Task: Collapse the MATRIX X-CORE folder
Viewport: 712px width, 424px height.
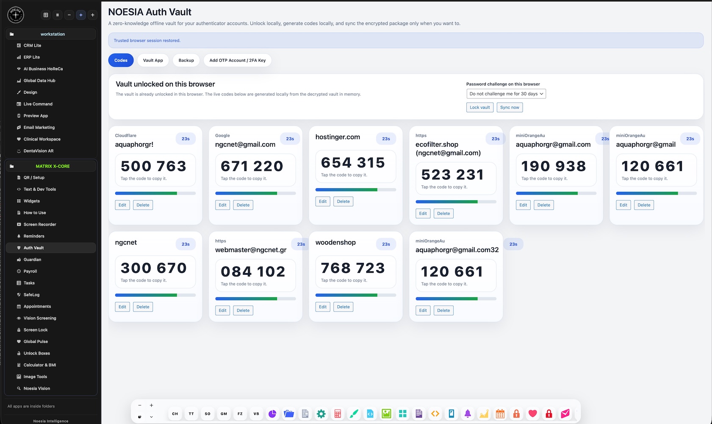Action: tap(51, 166)
